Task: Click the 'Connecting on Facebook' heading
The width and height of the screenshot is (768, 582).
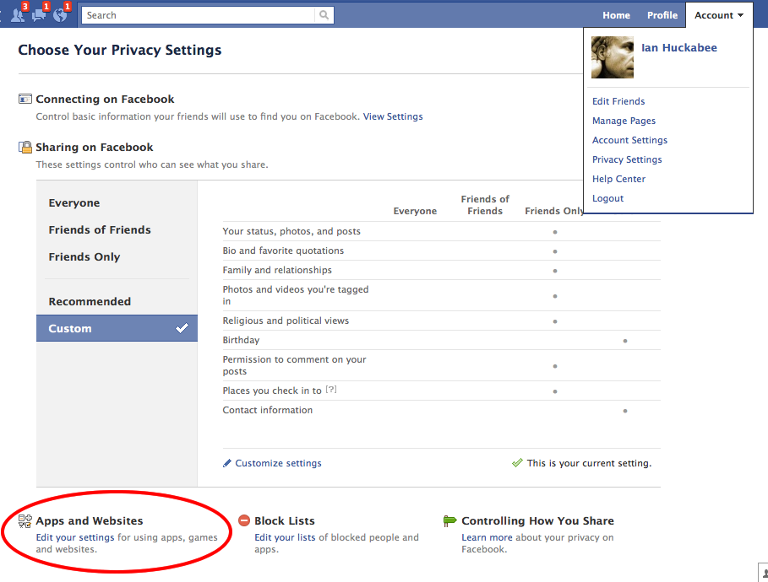Action: pyautogui.click(x=105, y=100)
